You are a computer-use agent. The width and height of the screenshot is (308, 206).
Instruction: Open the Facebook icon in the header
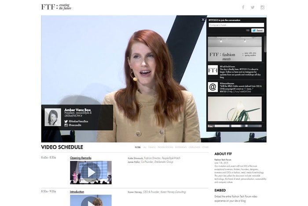point(243,7)
